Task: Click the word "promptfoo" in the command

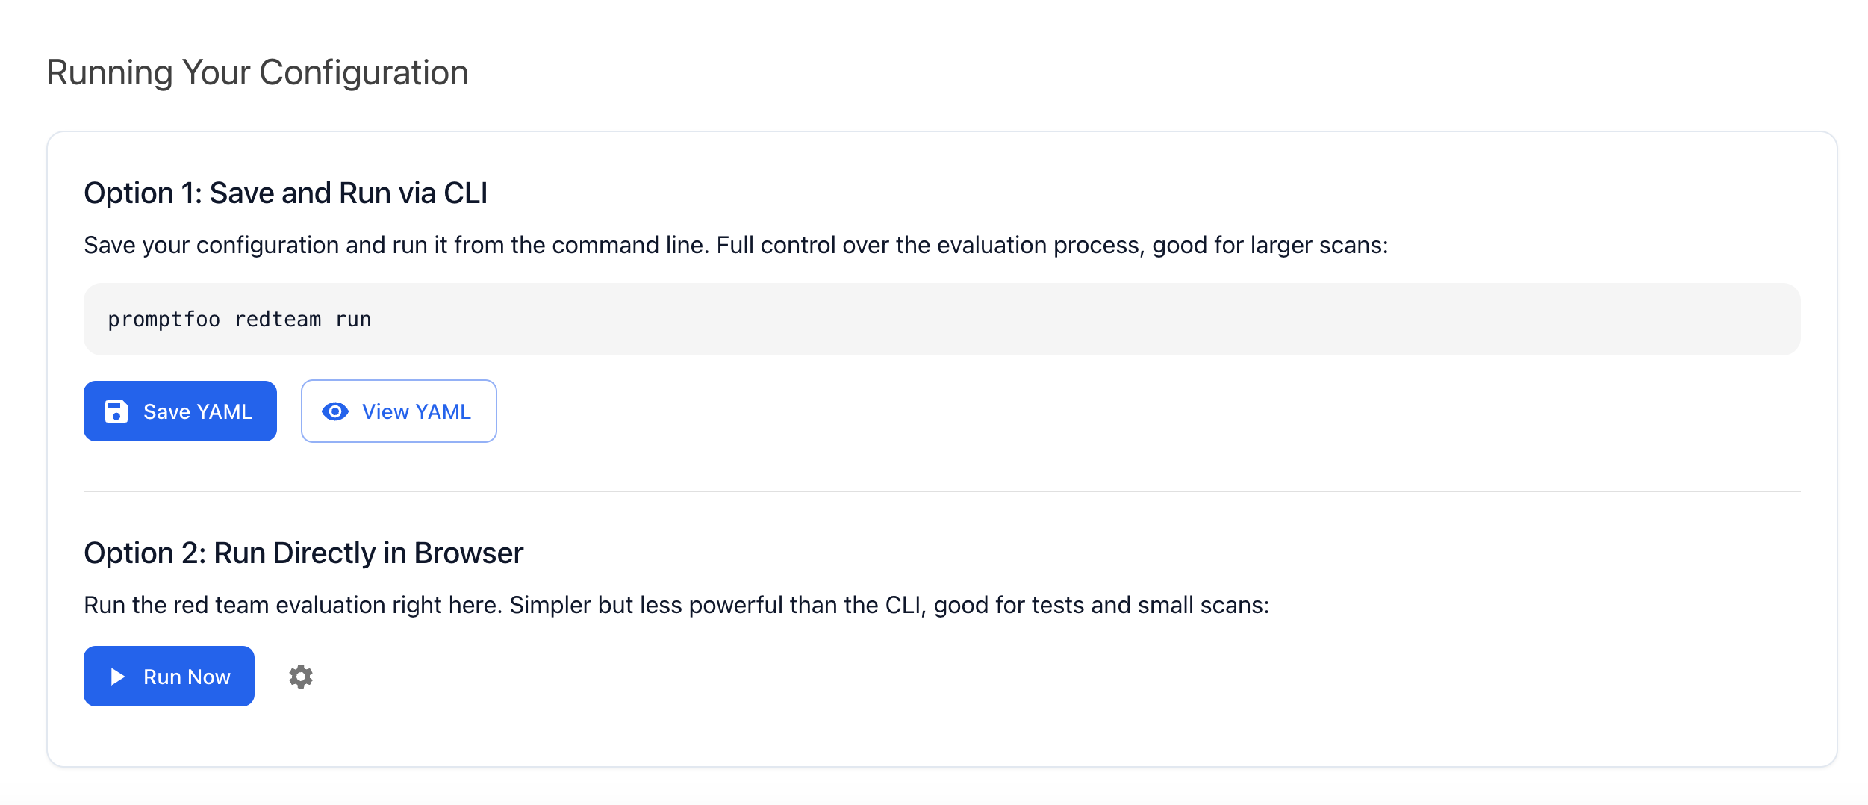Action: tap(164, 320)
